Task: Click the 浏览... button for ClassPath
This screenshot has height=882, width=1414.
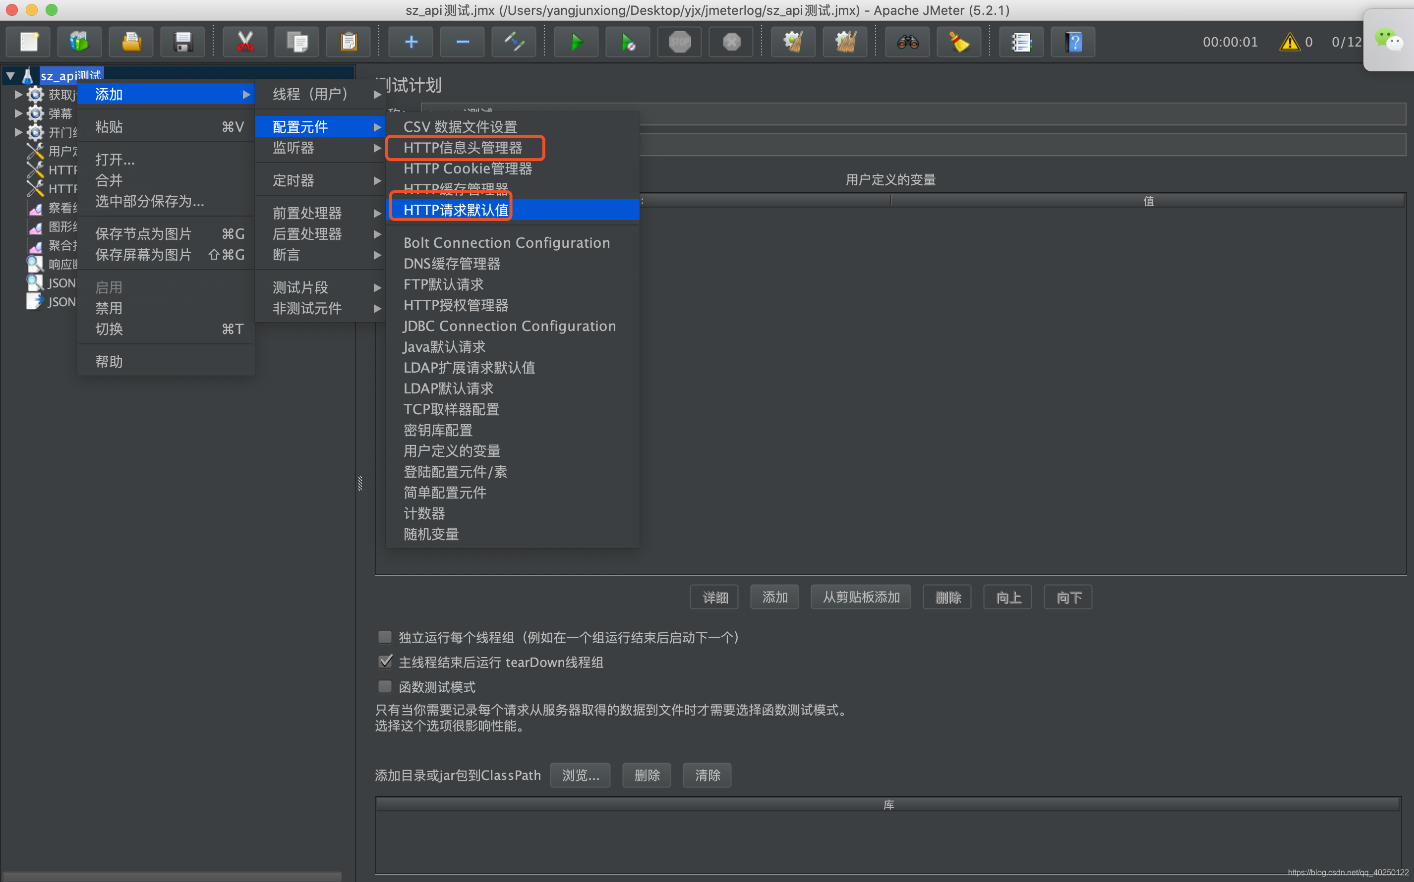Action: (580, 775)
